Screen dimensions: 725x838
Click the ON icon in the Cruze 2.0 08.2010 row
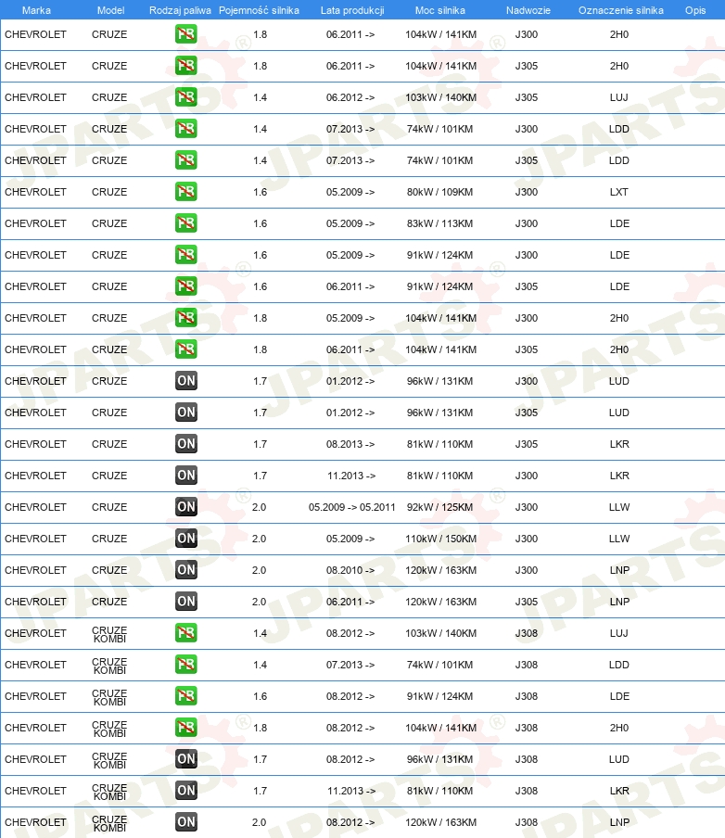[x=186, y=570]
